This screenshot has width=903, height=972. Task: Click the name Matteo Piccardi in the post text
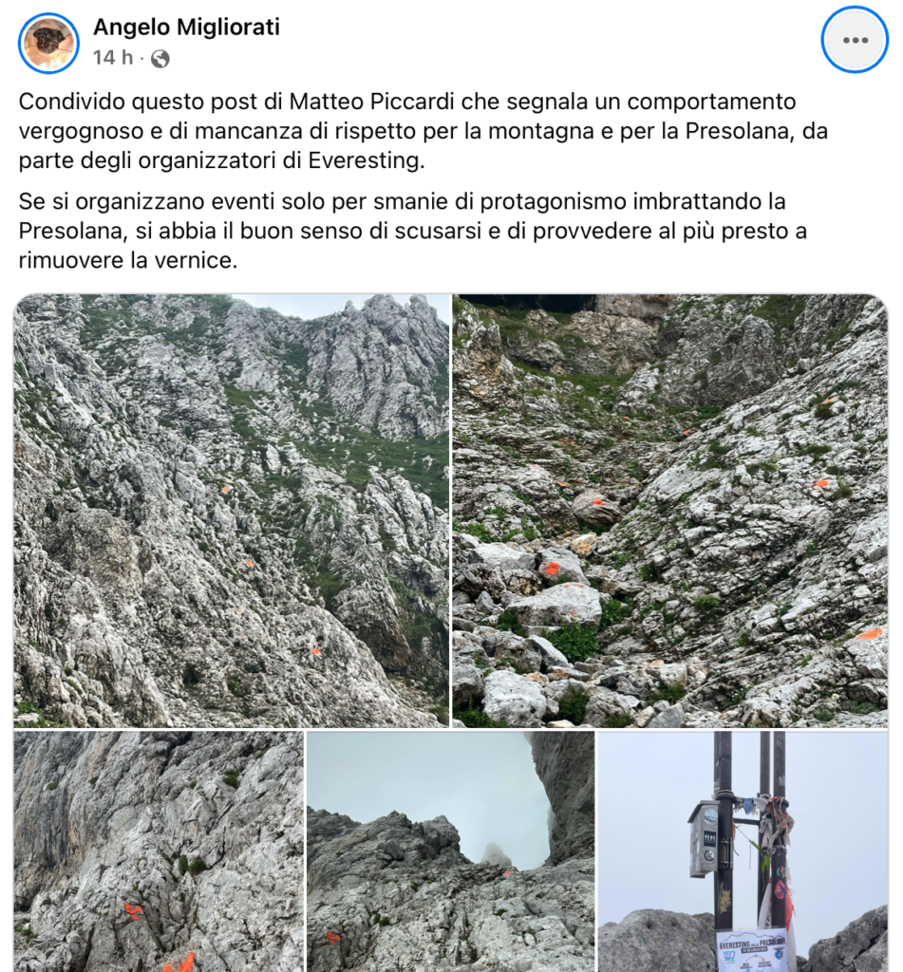(x=372, y=101)
